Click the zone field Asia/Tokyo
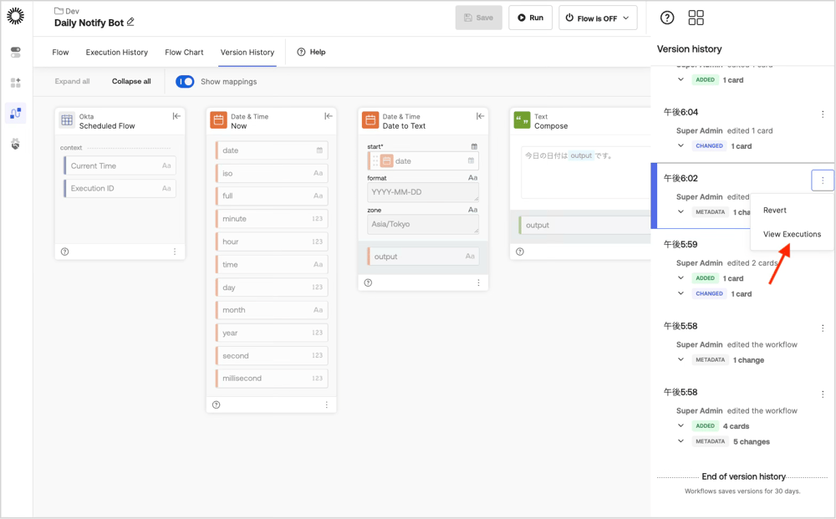 click(423, 224)
